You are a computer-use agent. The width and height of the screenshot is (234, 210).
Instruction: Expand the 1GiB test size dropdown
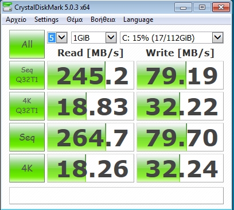[x=94, y=37]
